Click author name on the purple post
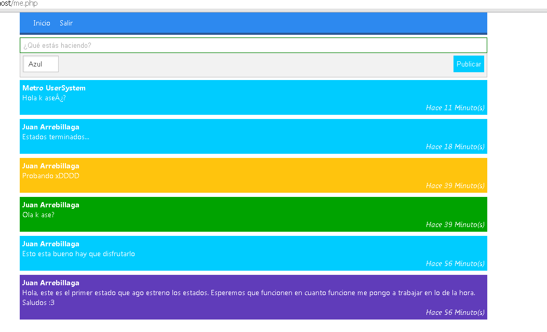The image size is (547, 332). 50,283
